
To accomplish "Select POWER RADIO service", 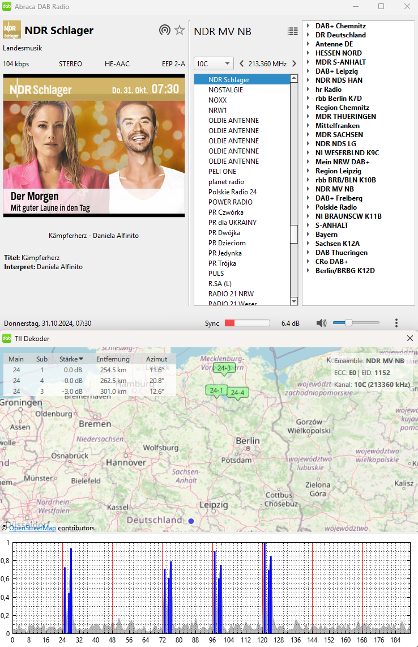I will [x=242, y=202].
